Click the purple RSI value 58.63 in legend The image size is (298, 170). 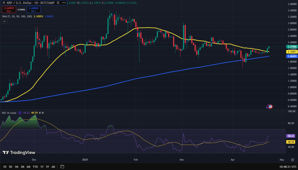[26, 113]
